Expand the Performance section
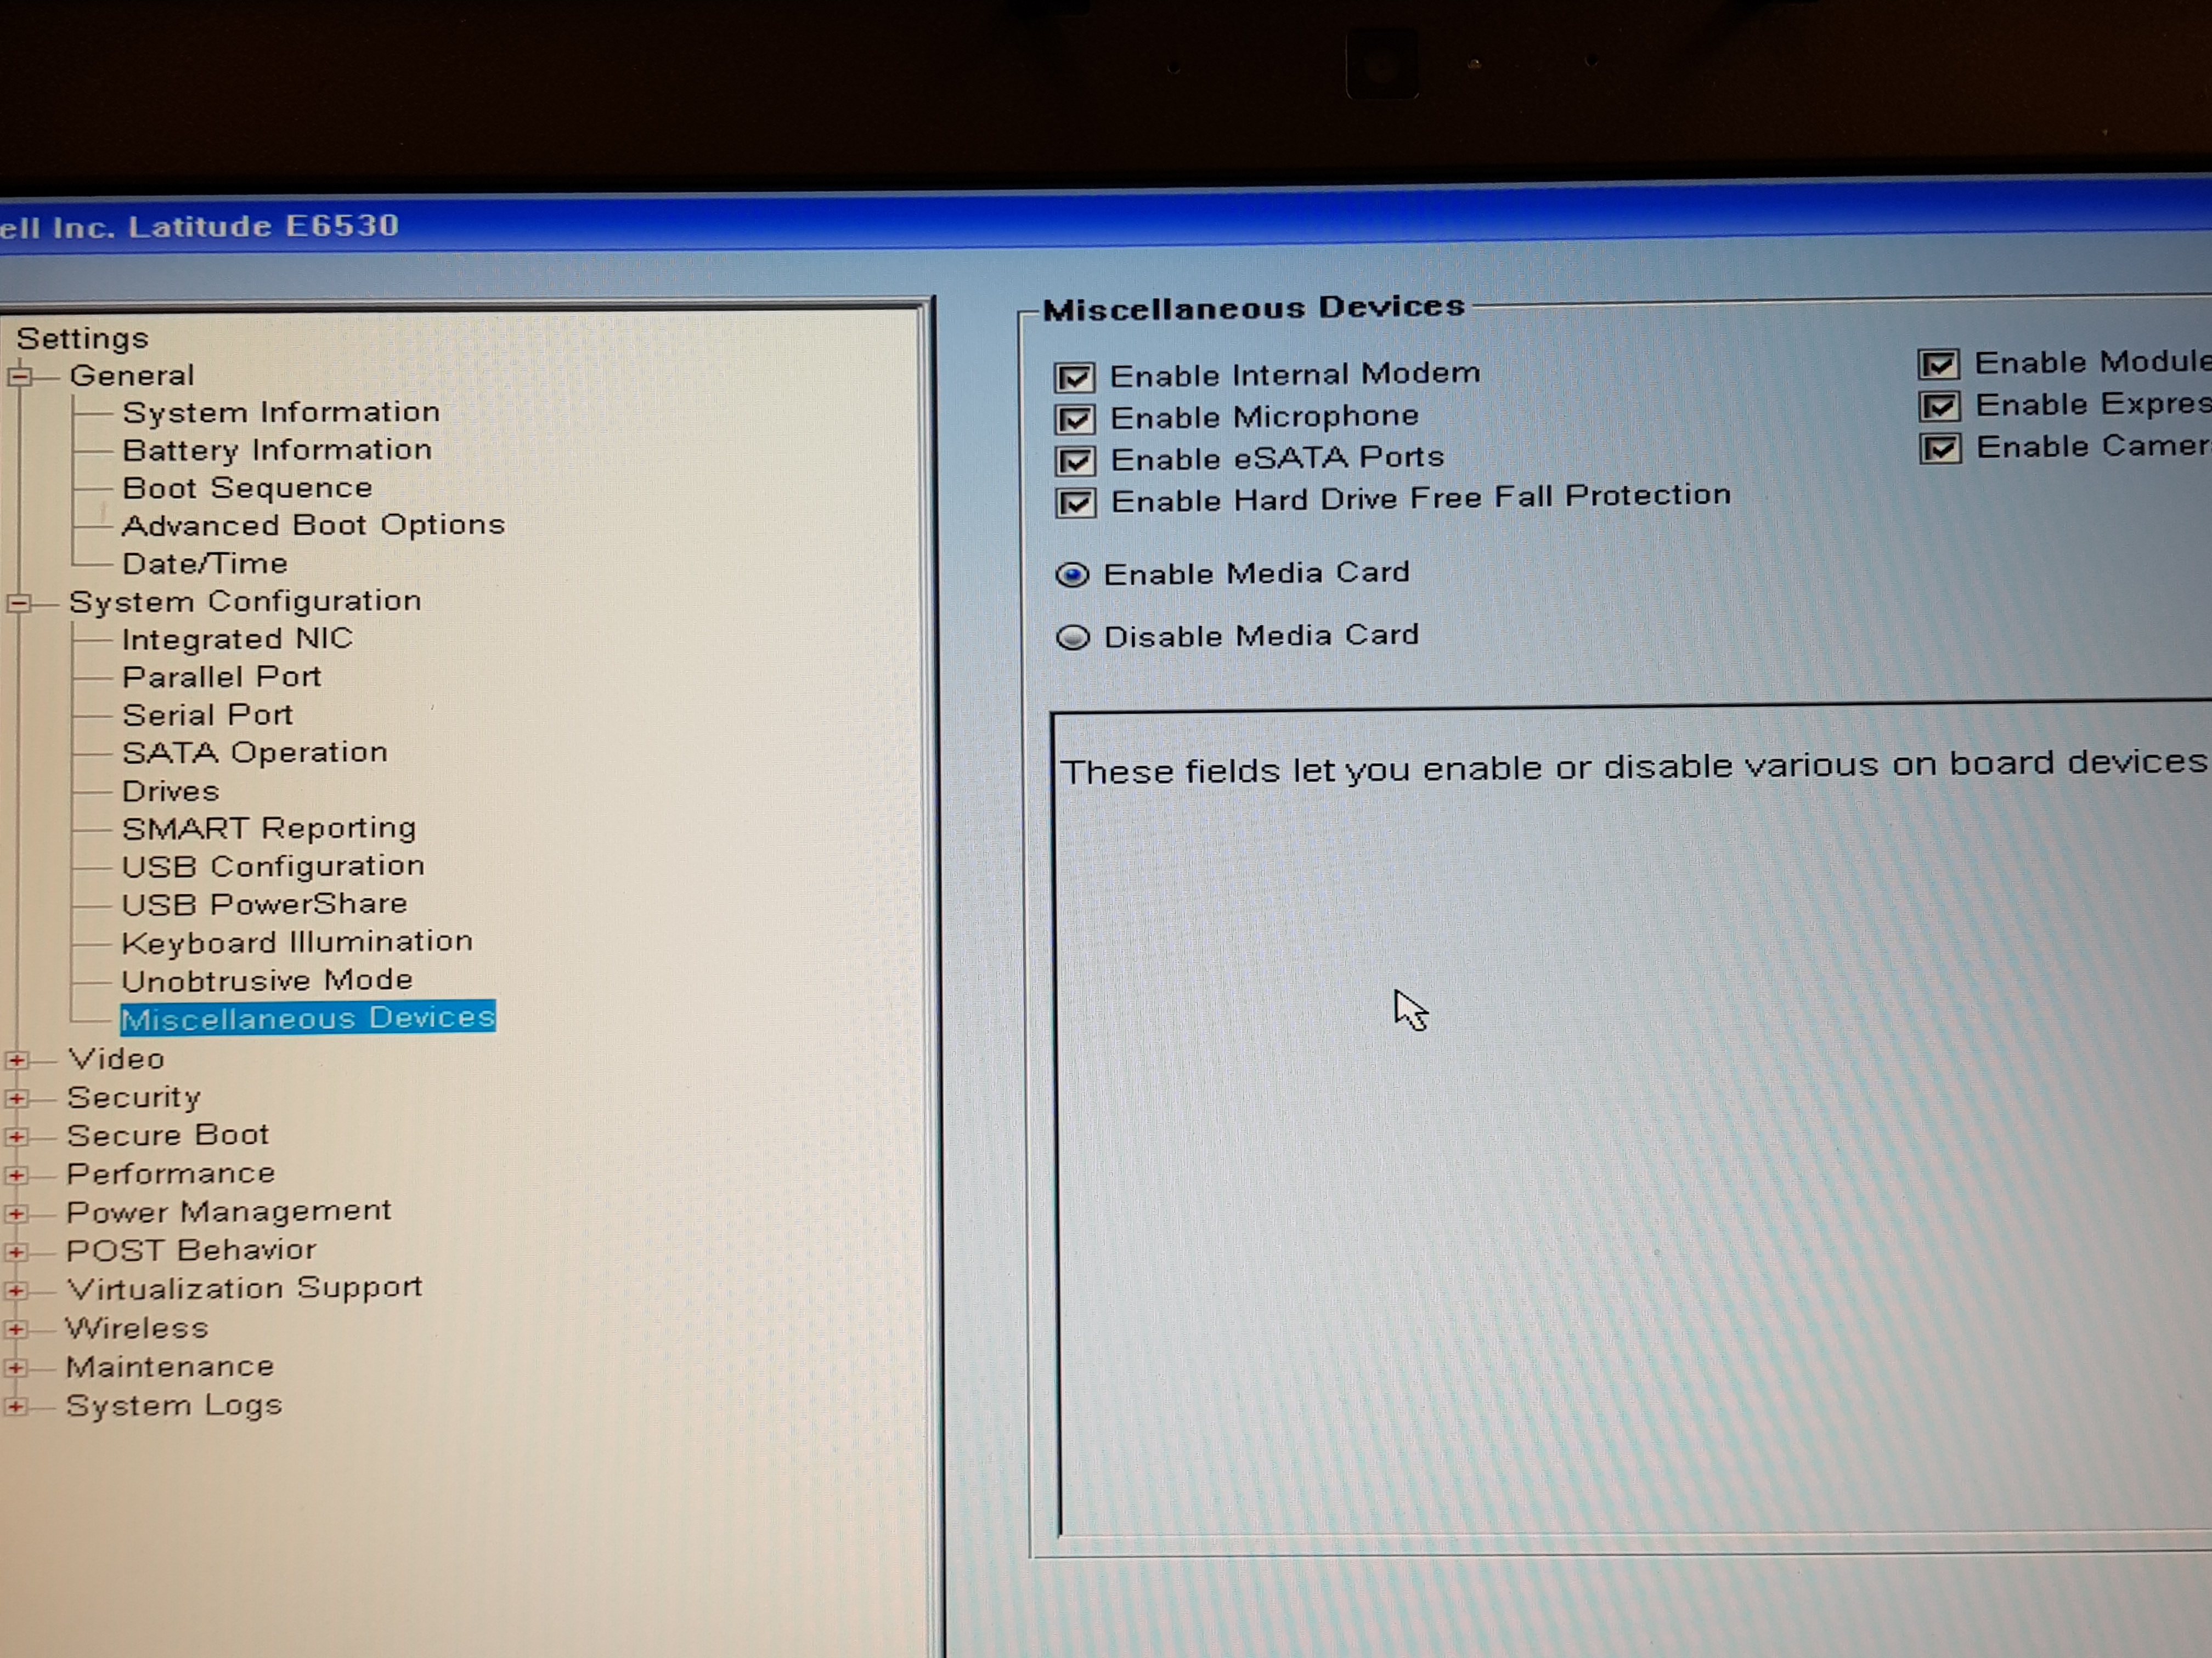The width and height of the screenshot is (2212, 1658). click(16, 1176)
